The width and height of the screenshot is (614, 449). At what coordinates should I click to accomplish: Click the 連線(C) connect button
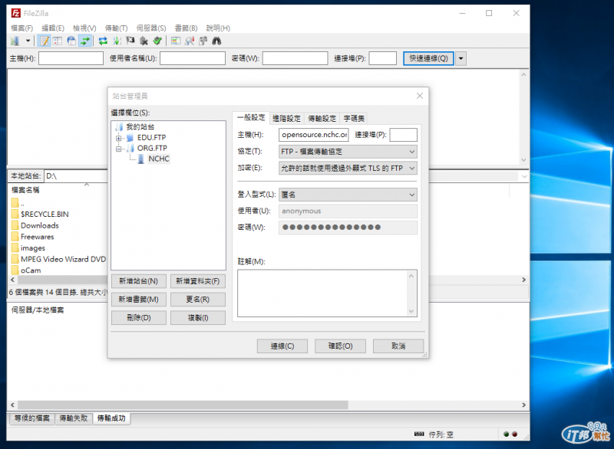(x=282, y=346)
